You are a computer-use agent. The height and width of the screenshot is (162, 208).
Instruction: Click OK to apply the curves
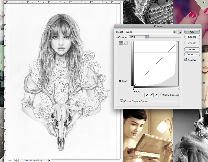click(192, 32)
